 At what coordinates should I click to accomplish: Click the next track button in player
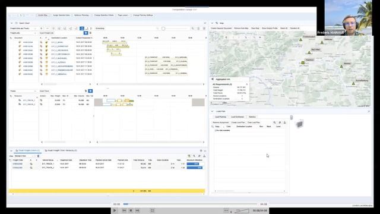[x=137, y=210]
